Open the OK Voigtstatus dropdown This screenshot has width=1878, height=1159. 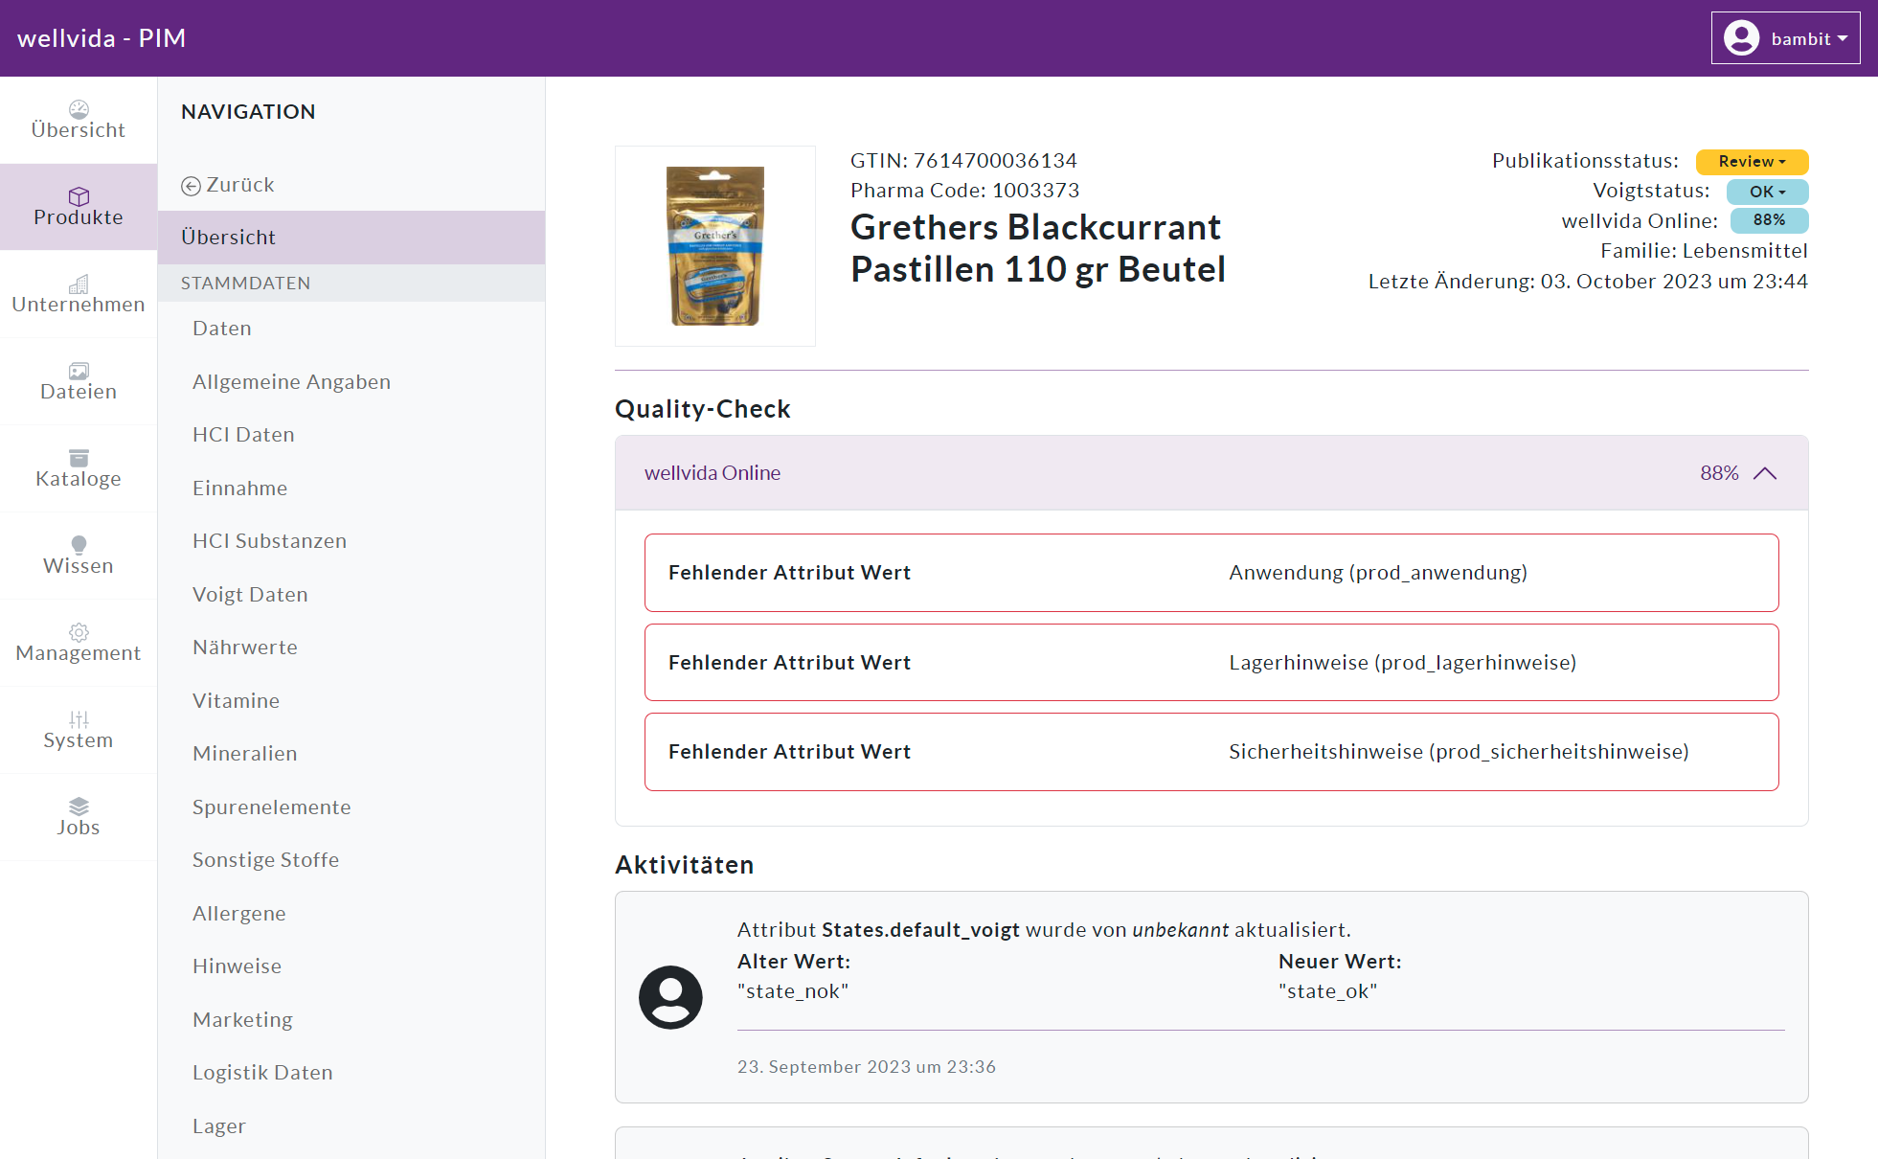[x=1767, y=192]
